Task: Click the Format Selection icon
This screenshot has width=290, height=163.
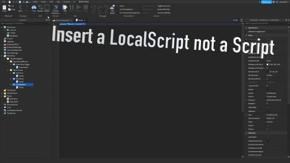Action: (x=55, y=7)
